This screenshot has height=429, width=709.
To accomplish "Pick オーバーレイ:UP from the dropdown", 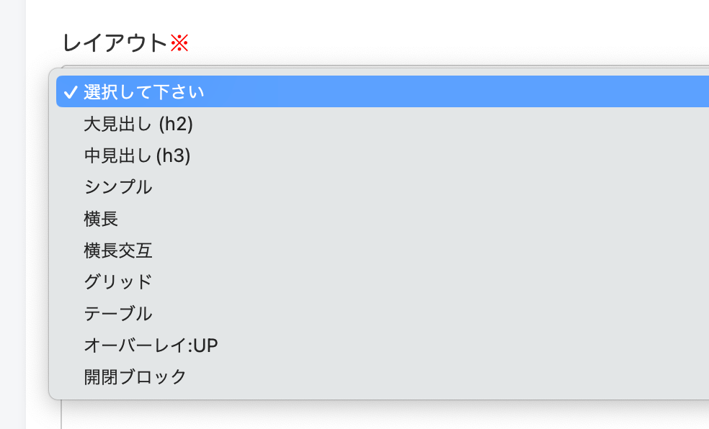I will [151, 346].
